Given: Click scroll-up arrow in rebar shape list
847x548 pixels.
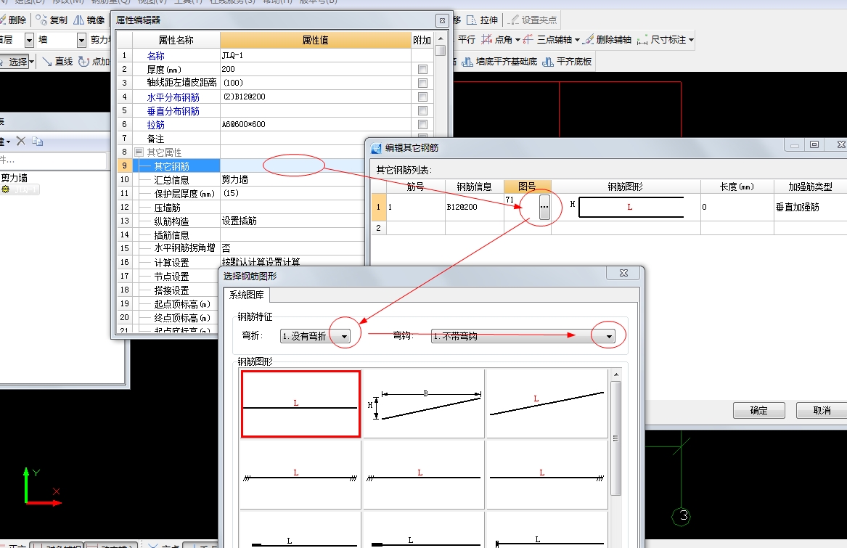Looking at the screenshot, I should tap(615, 375).
